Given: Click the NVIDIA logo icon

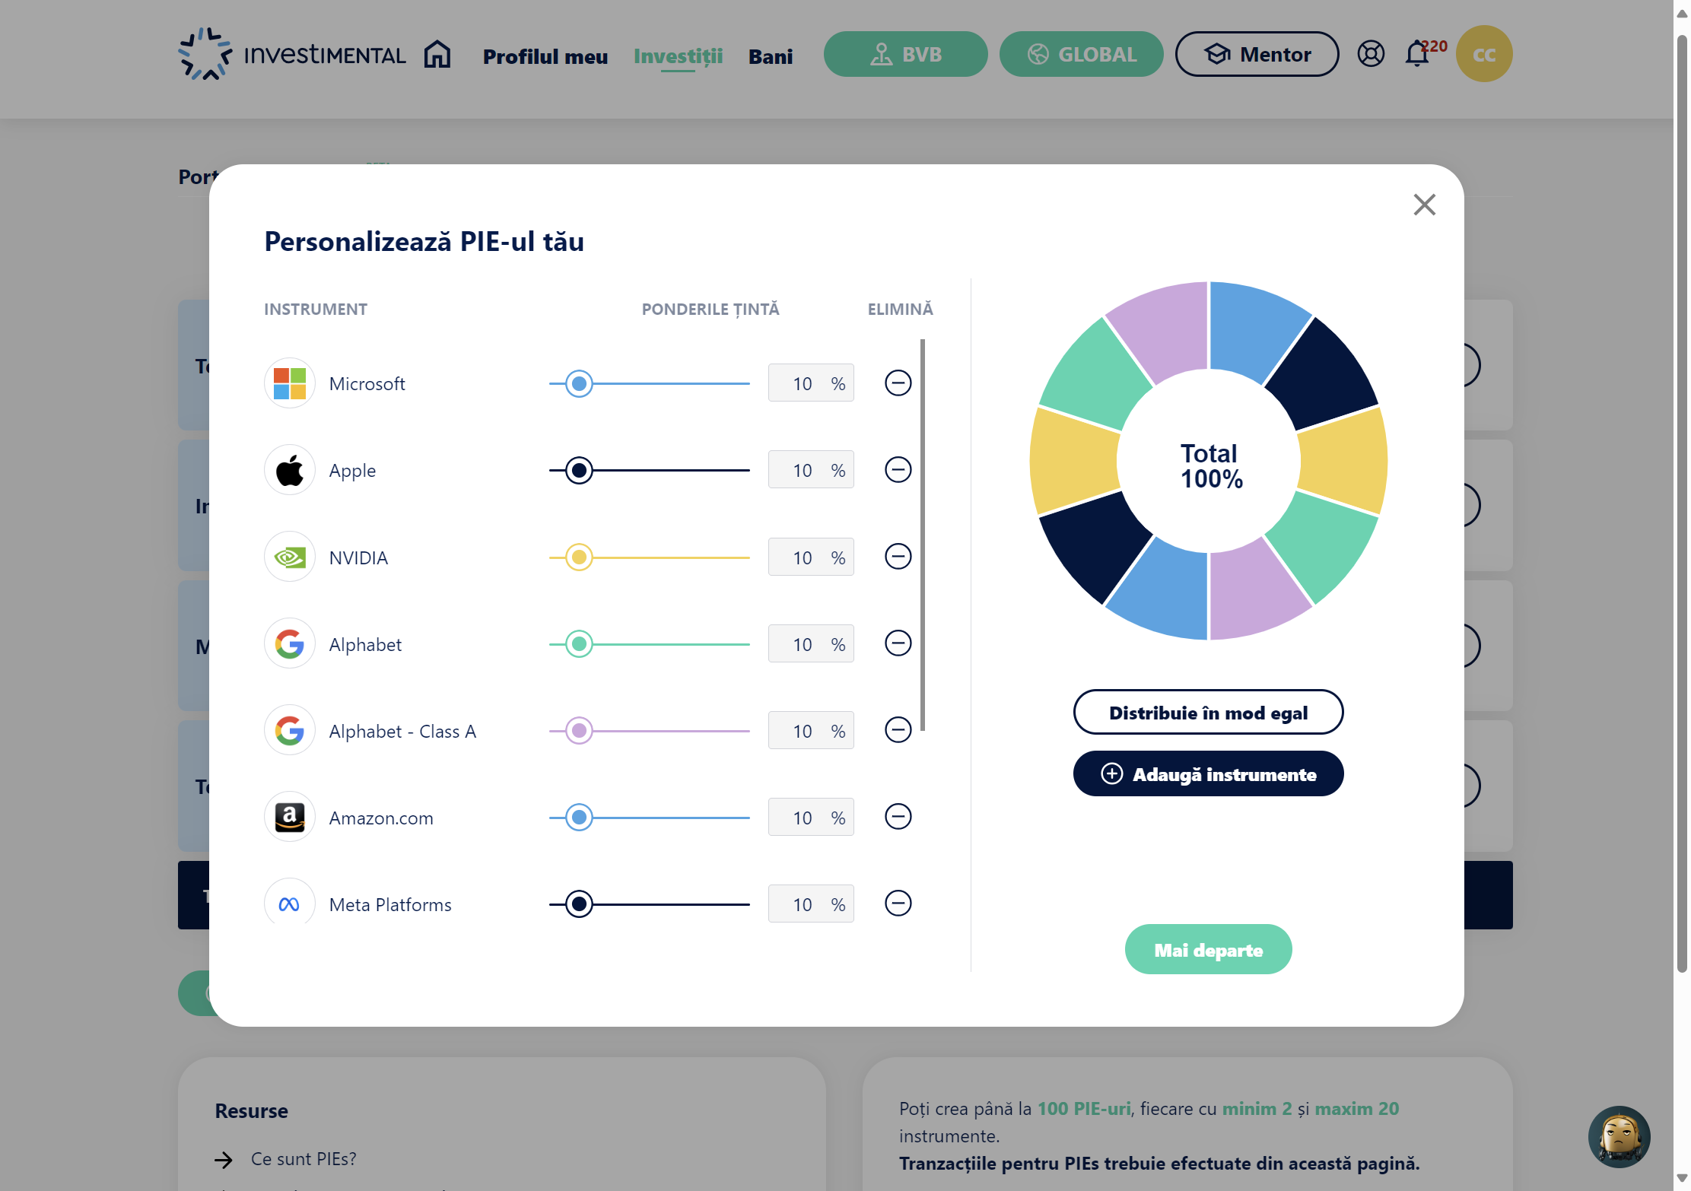Looking at the screenshot, I should pos(290,557).
